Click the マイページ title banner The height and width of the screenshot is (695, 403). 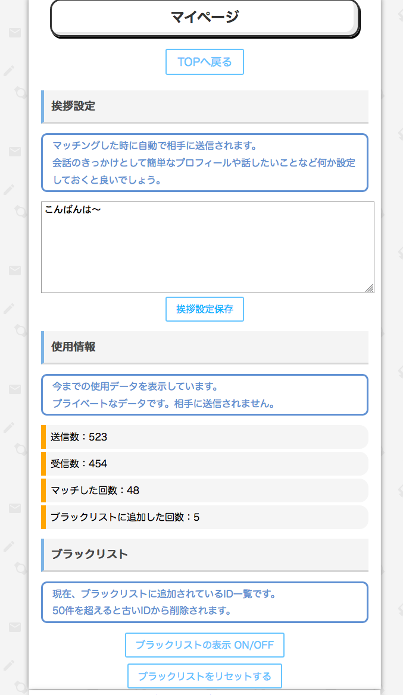[204, 17]
